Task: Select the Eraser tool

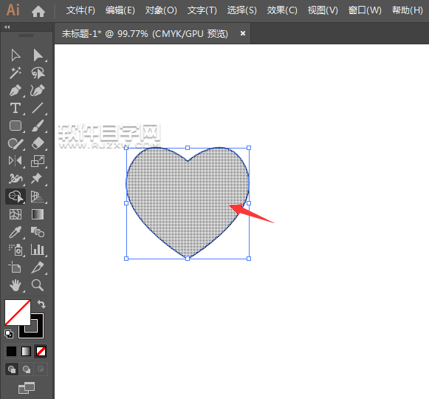Action: point(38,143)
